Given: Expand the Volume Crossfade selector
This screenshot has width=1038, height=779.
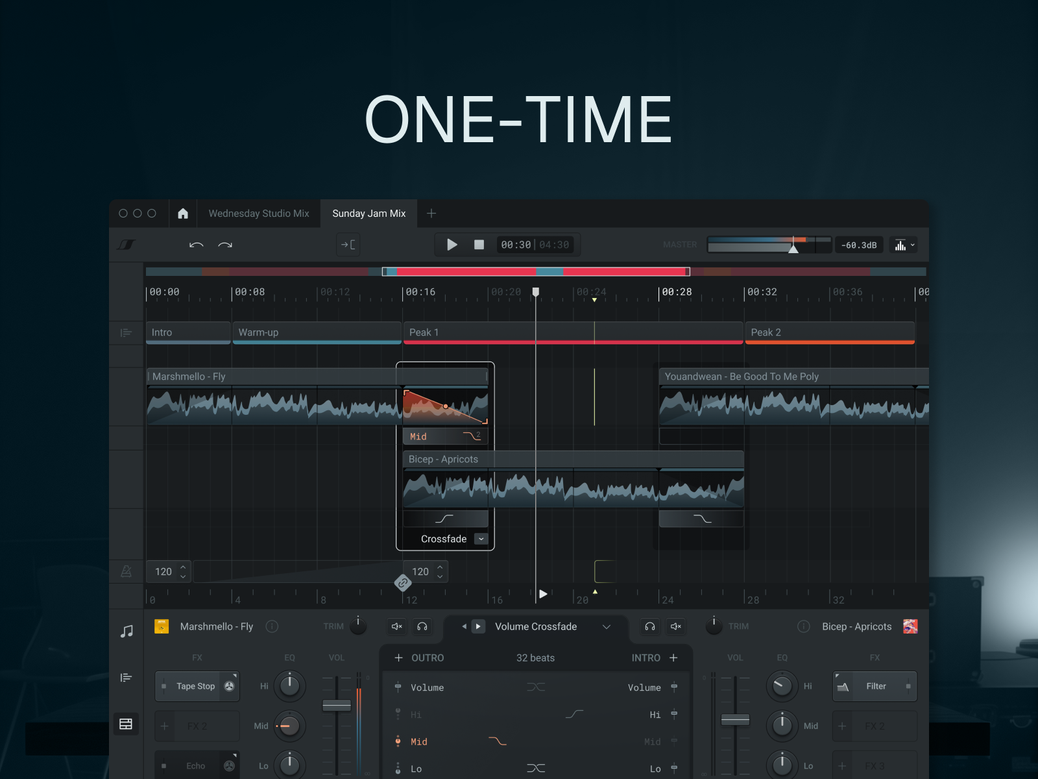Looking at the screenshot, I should pyautogui.click(x=607, y=626).
